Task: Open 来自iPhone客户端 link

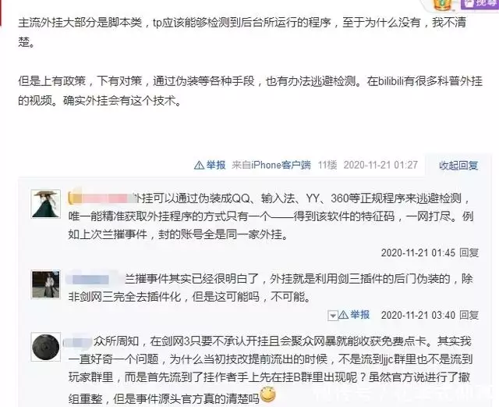Action: tap(271, 165)
